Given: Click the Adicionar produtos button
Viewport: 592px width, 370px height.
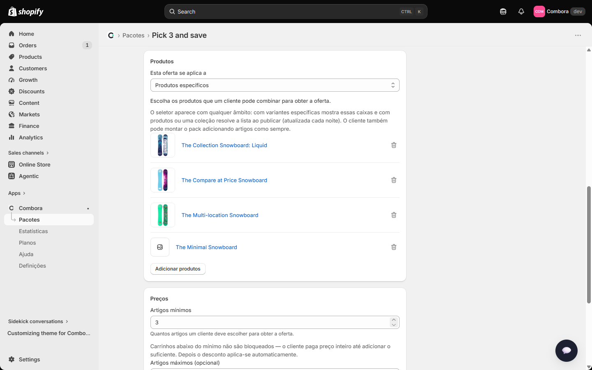Looking at the screenshot, I should pos(178,269).
